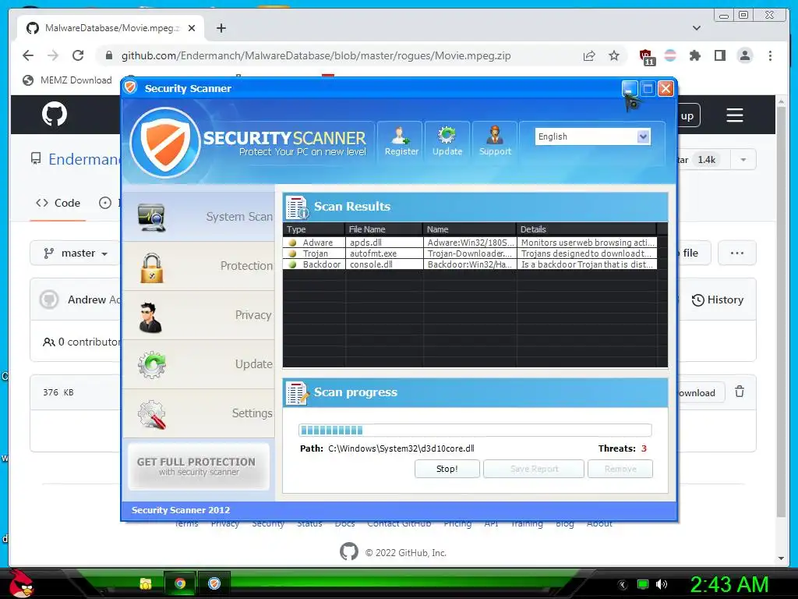Click the scan progress bar
The width and height of the screenshot is (798, 599).
tap(475, 431)
